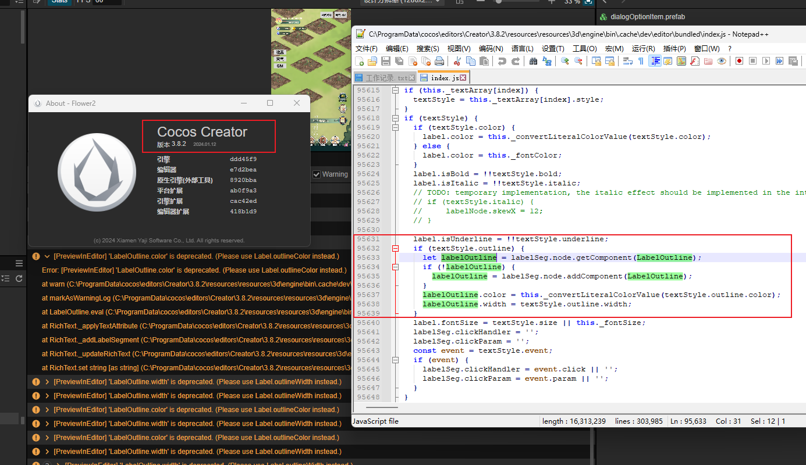Click the eye monitoring icon in toolbar

[722, 61]
